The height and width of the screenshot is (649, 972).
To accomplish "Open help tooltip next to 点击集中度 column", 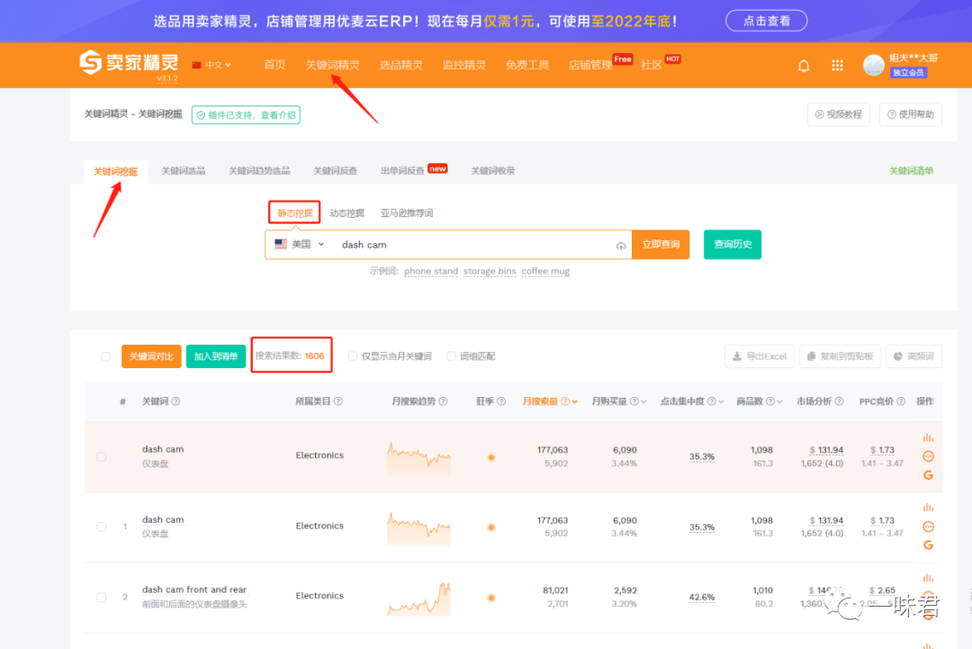I will coord(712,401).
